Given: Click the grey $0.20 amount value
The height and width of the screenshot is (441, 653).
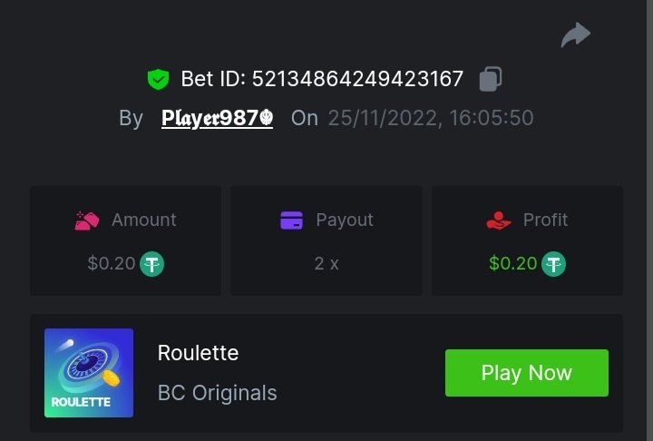Looking at the screenshot, I should [x=111, y=264].
